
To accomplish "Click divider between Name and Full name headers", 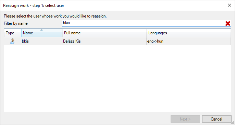I will pyautogui.click(x=62, y=33).
